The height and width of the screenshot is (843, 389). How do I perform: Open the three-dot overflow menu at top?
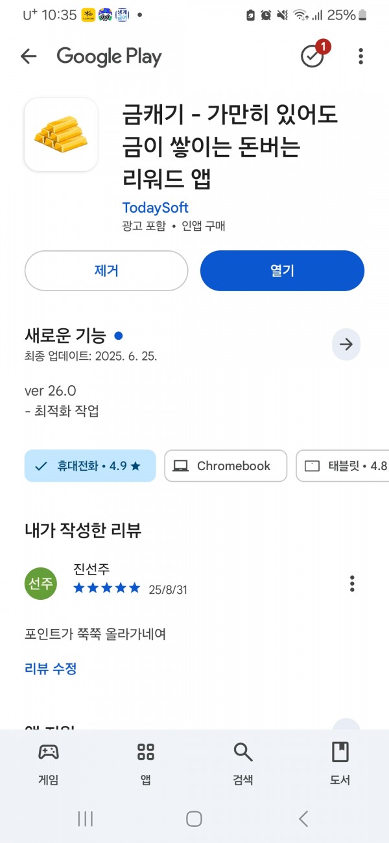point(361,56)
